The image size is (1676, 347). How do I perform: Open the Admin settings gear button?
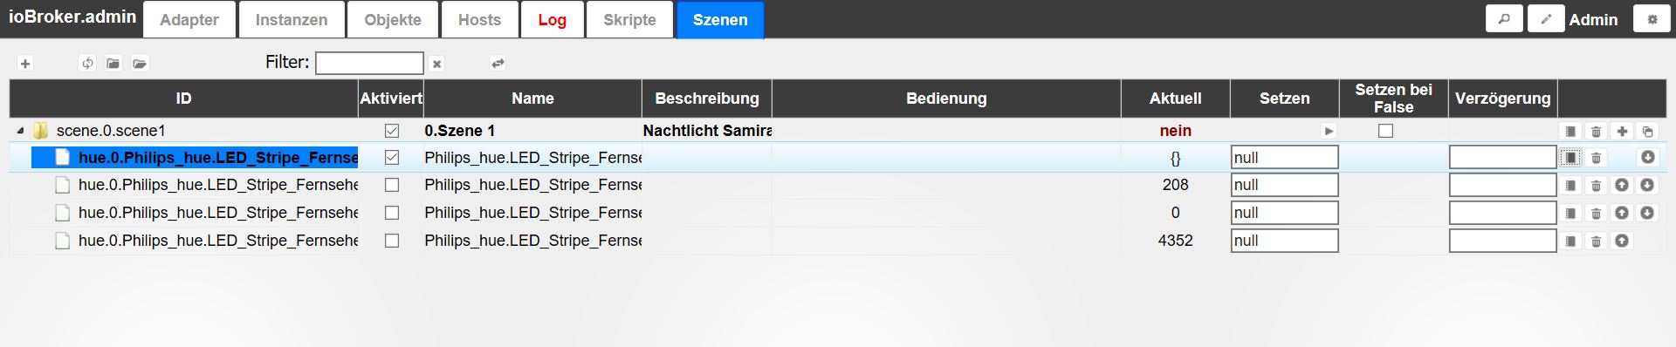(x=1652, y=19)
